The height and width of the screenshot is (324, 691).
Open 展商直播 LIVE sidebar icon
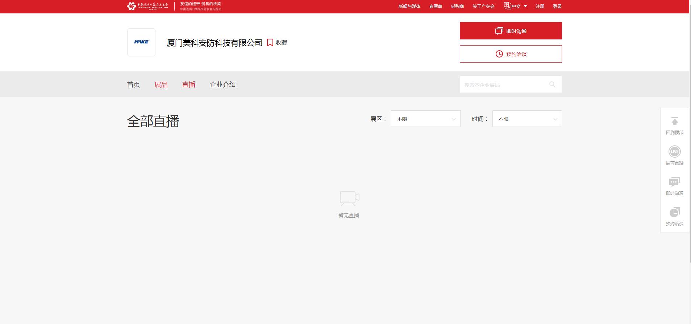(x=674, y=152)
